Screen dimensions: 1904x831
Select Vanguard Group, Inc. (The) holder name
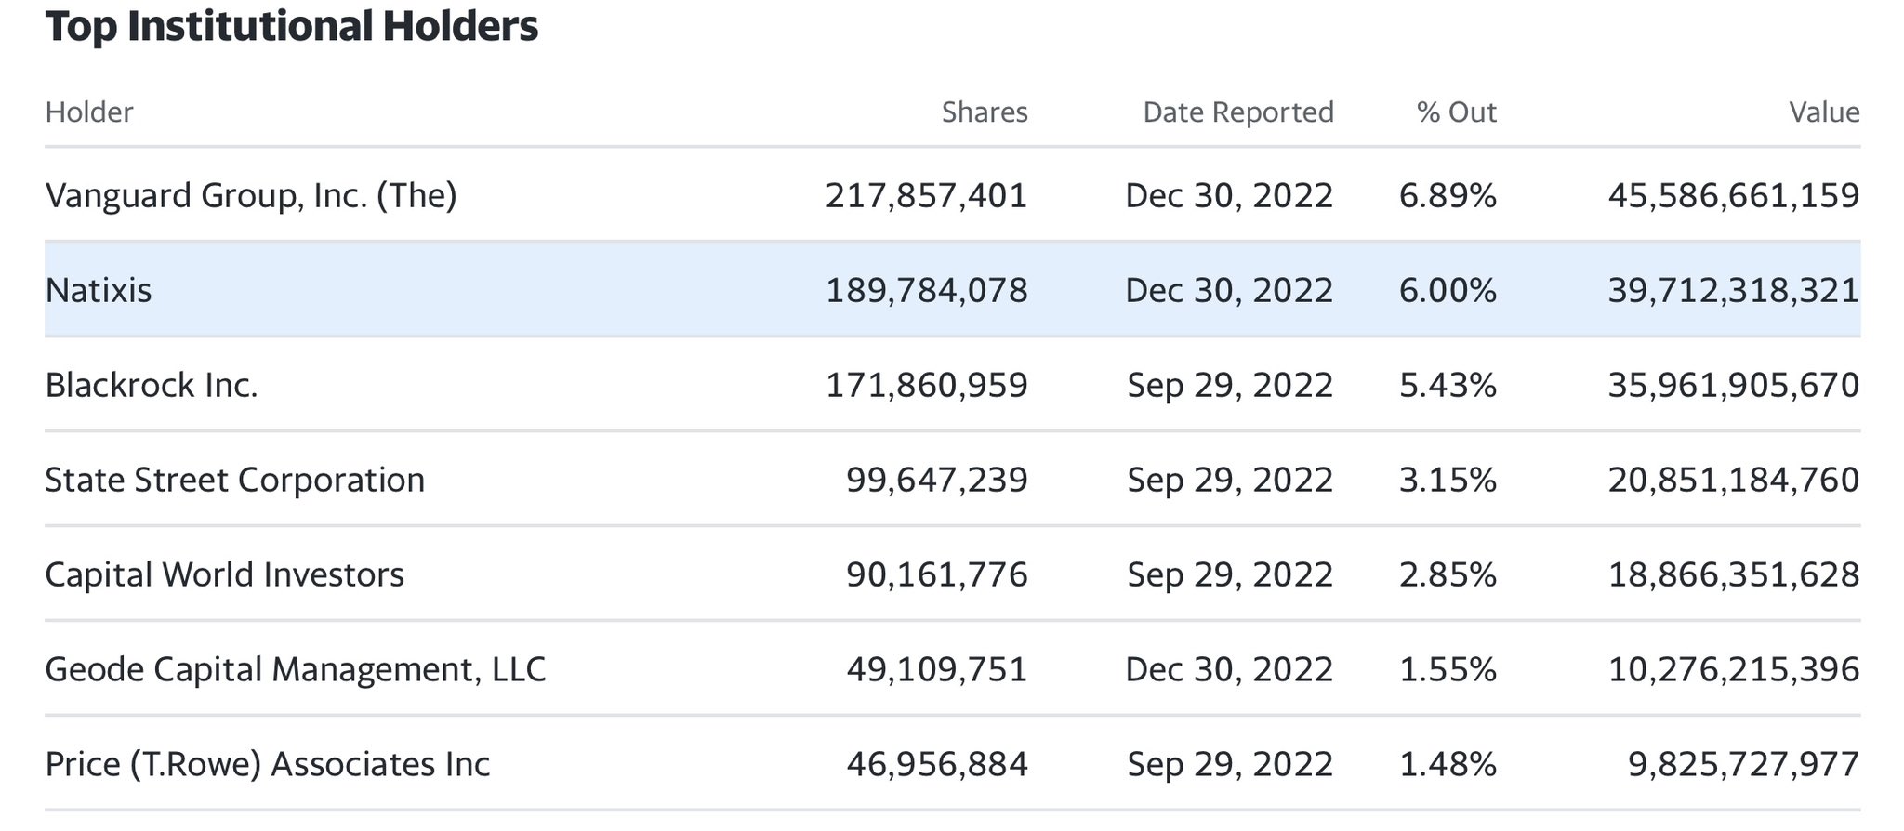point(251,196)
